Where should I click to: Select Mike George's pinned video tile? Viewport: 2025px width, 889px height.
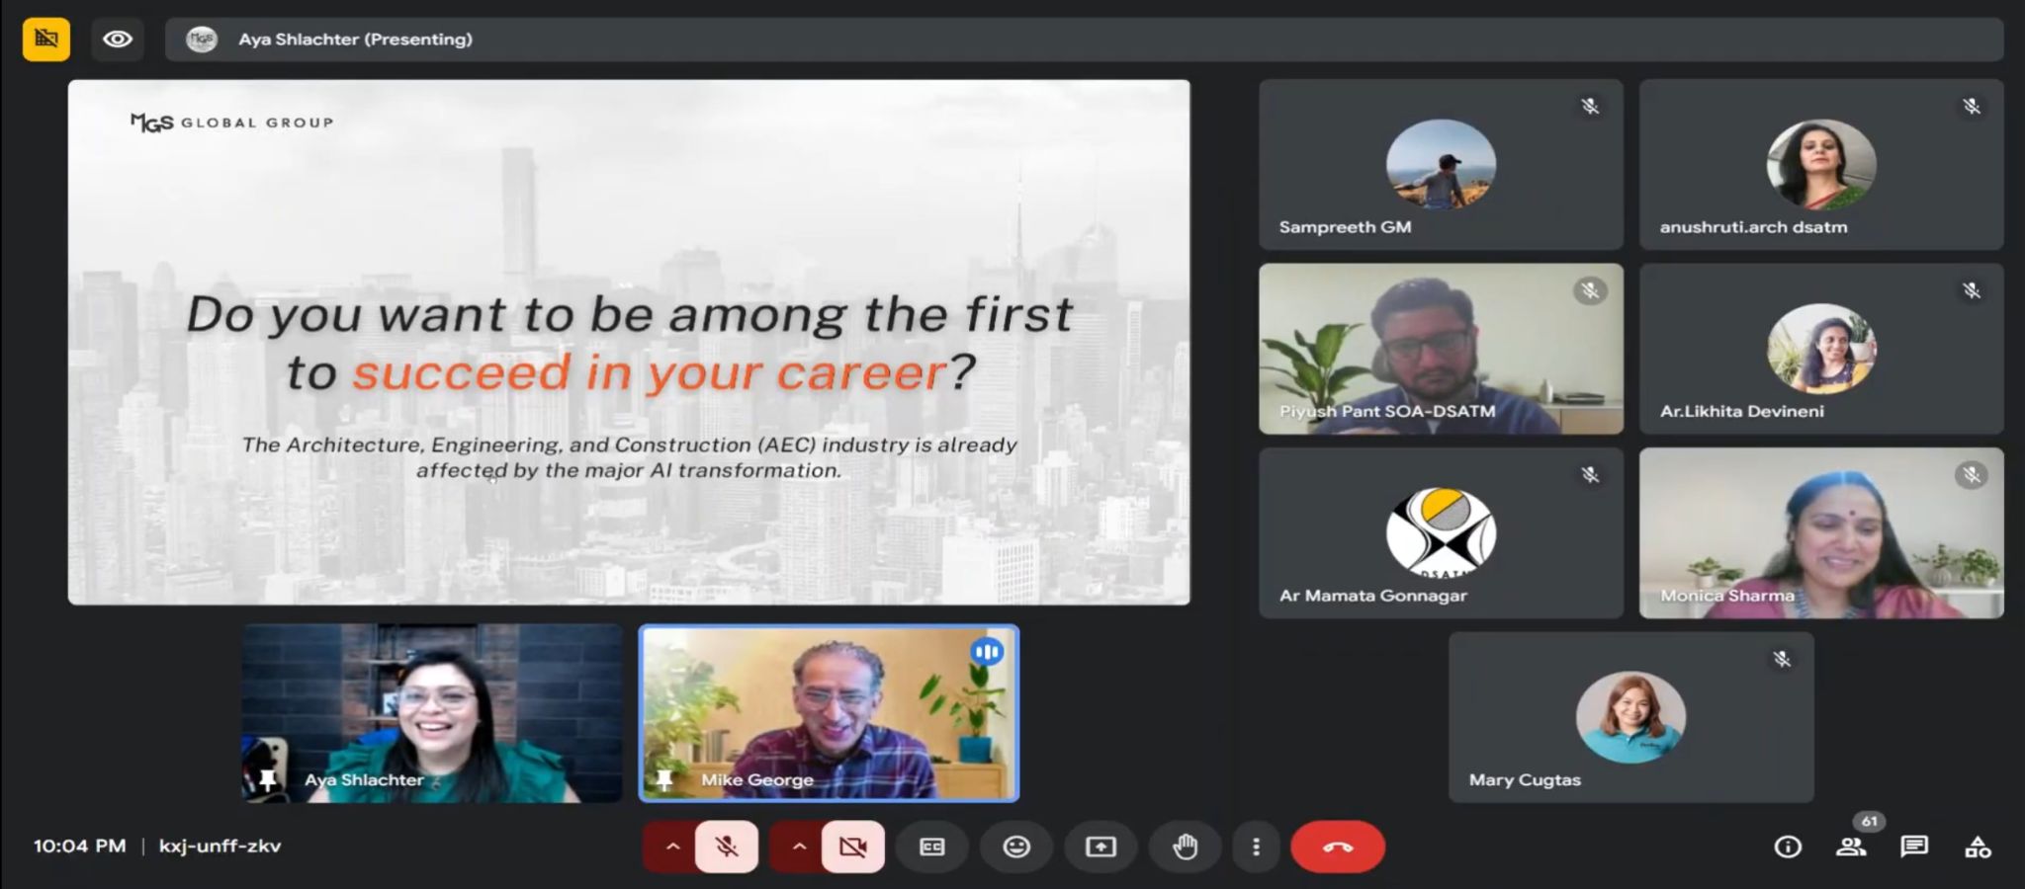pyautogui.click(x=829, y=712)
